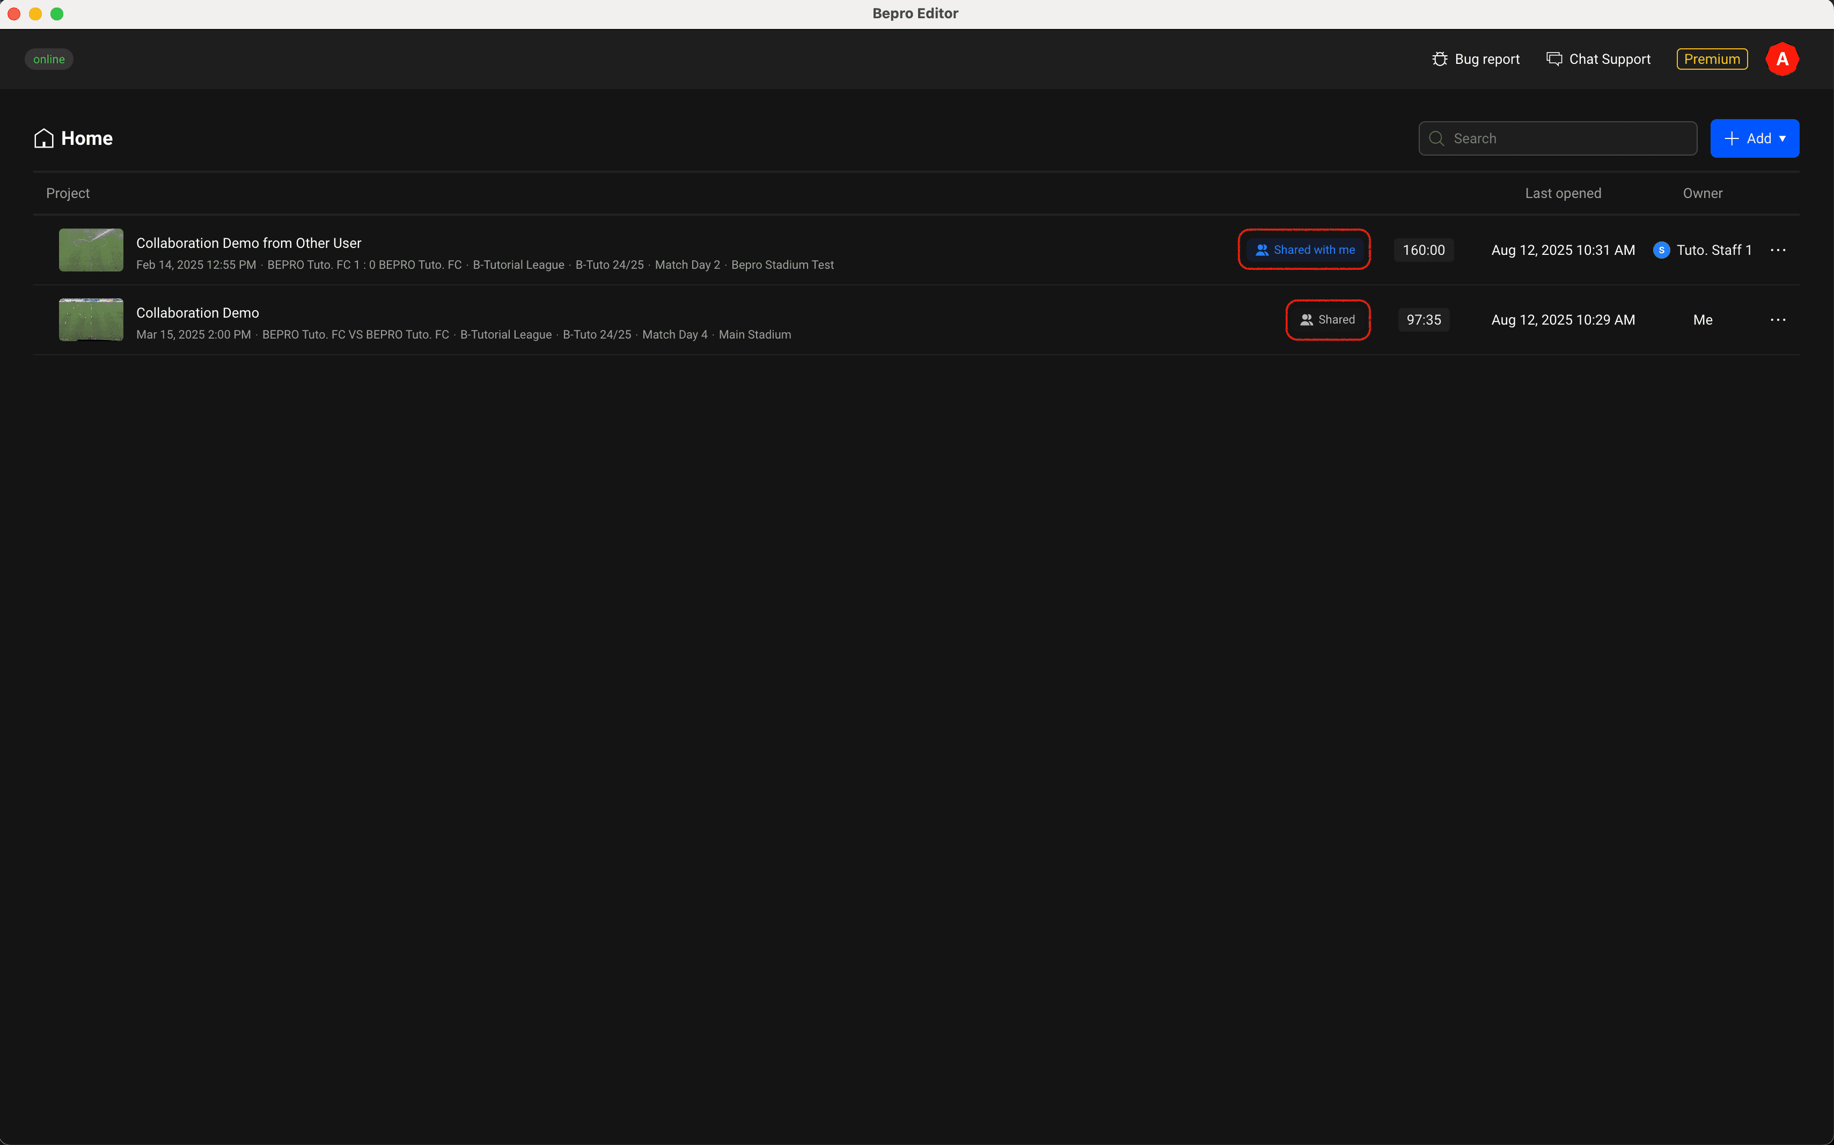Open Chat Support via its speech bubble icon

click(x=1554, y=59)
